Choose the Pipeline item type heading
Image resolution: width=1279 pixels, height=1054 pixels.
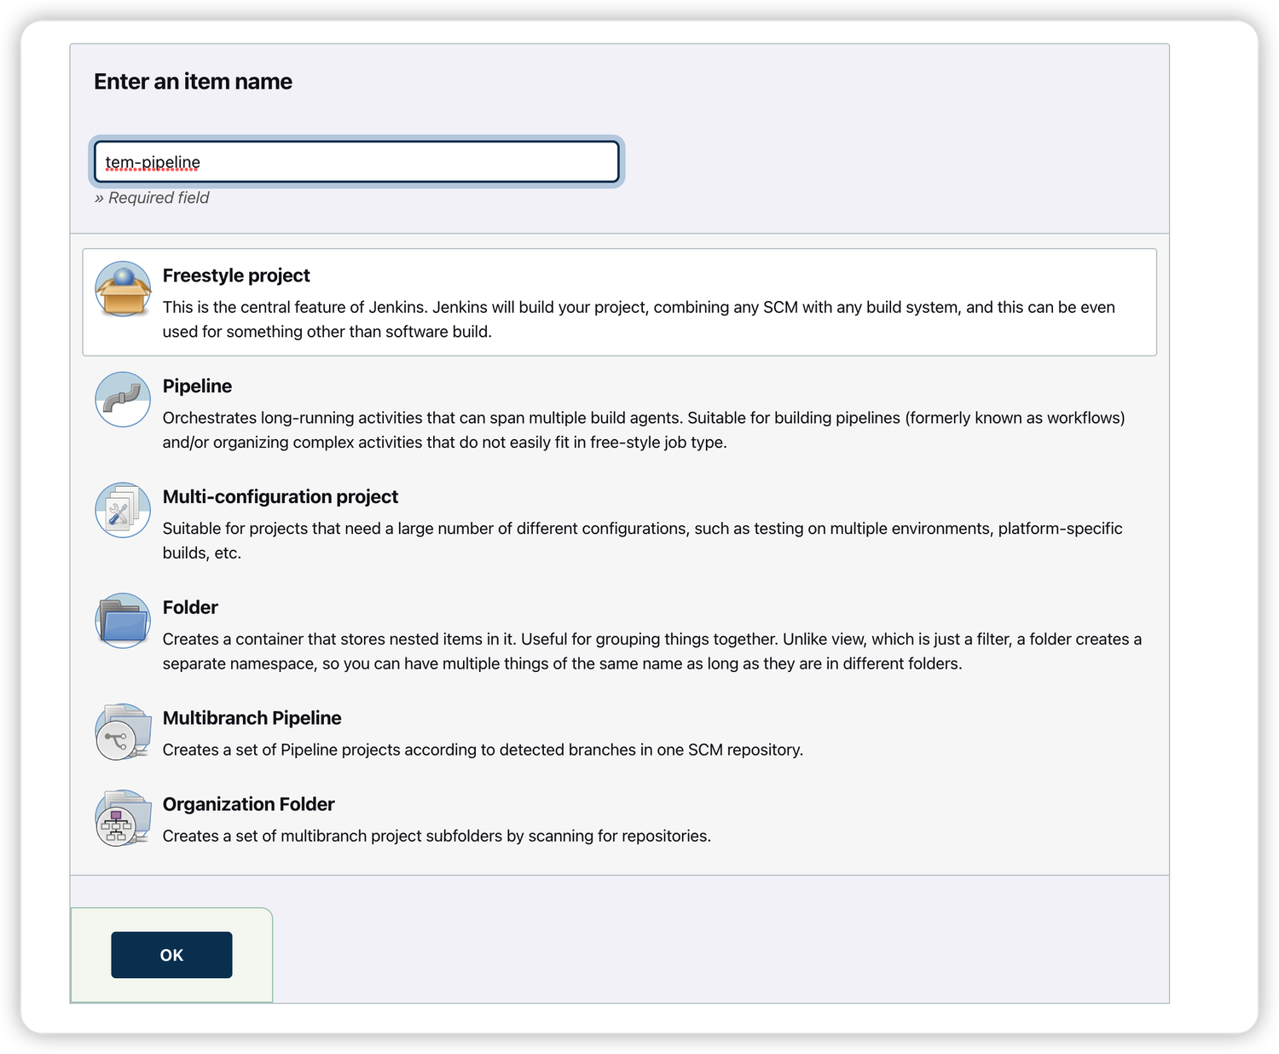(x=197, y=386)
